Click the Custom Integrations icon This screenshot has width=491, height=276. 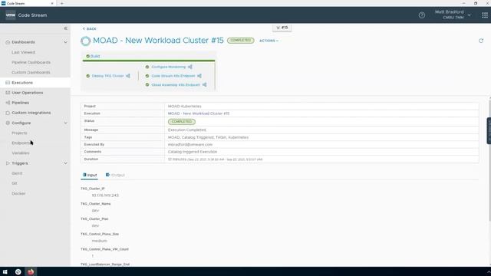8,113
